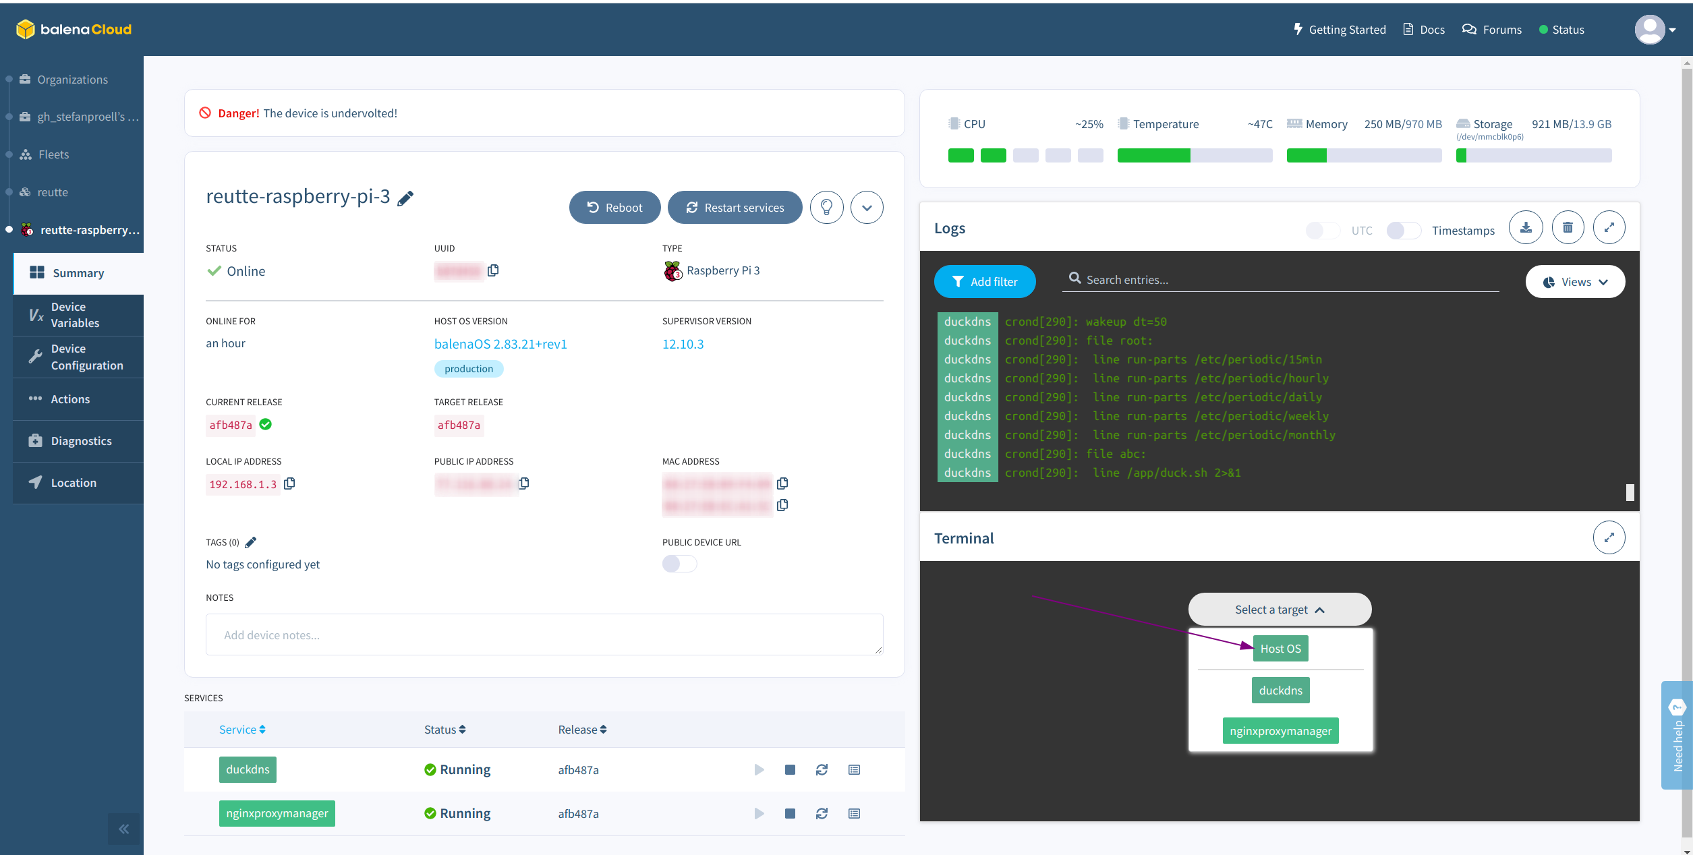
Task: Open the Actions sidebar item
Action: click(78, 399)
